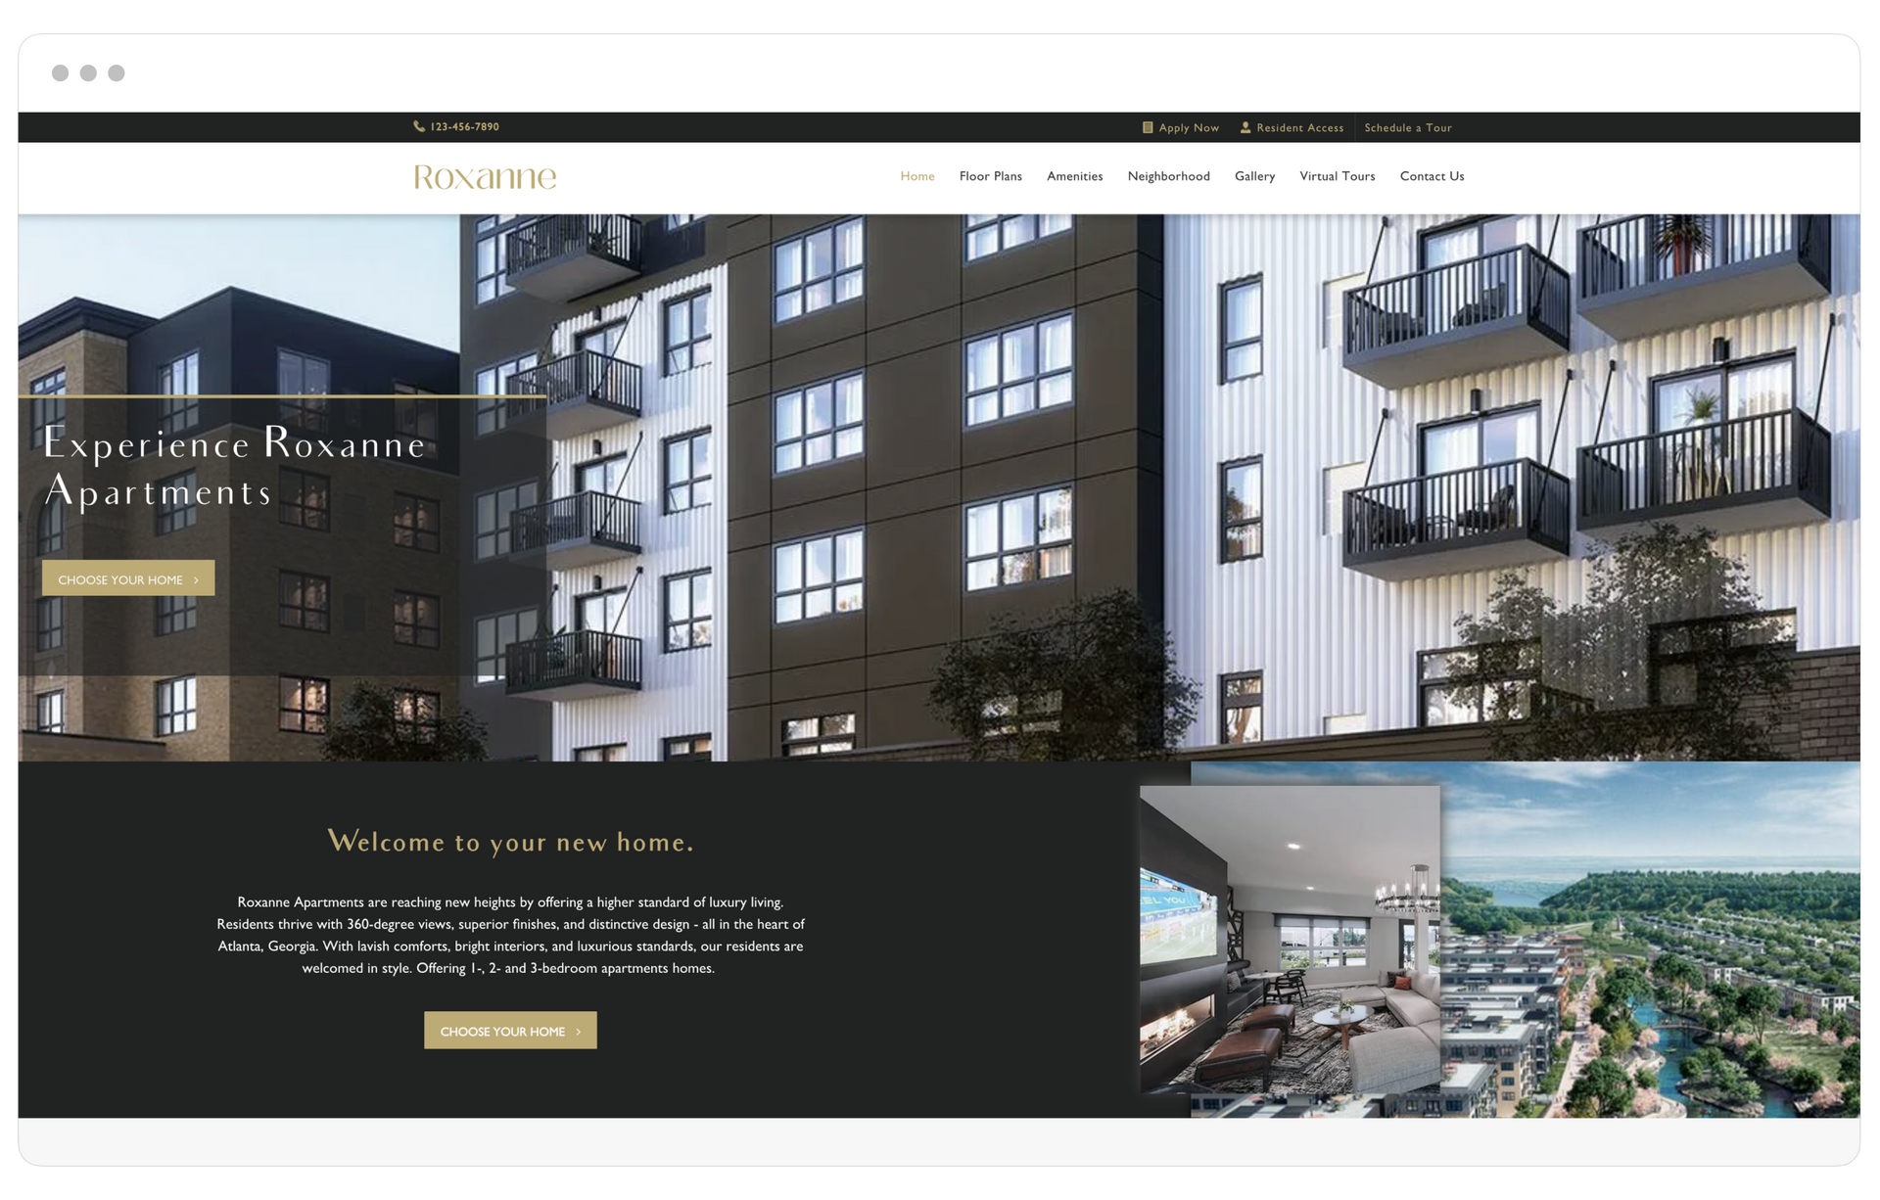The image size is (1880, 1200).
Task: Toggle the Home navigation active state
Action: tap(916, 175)
